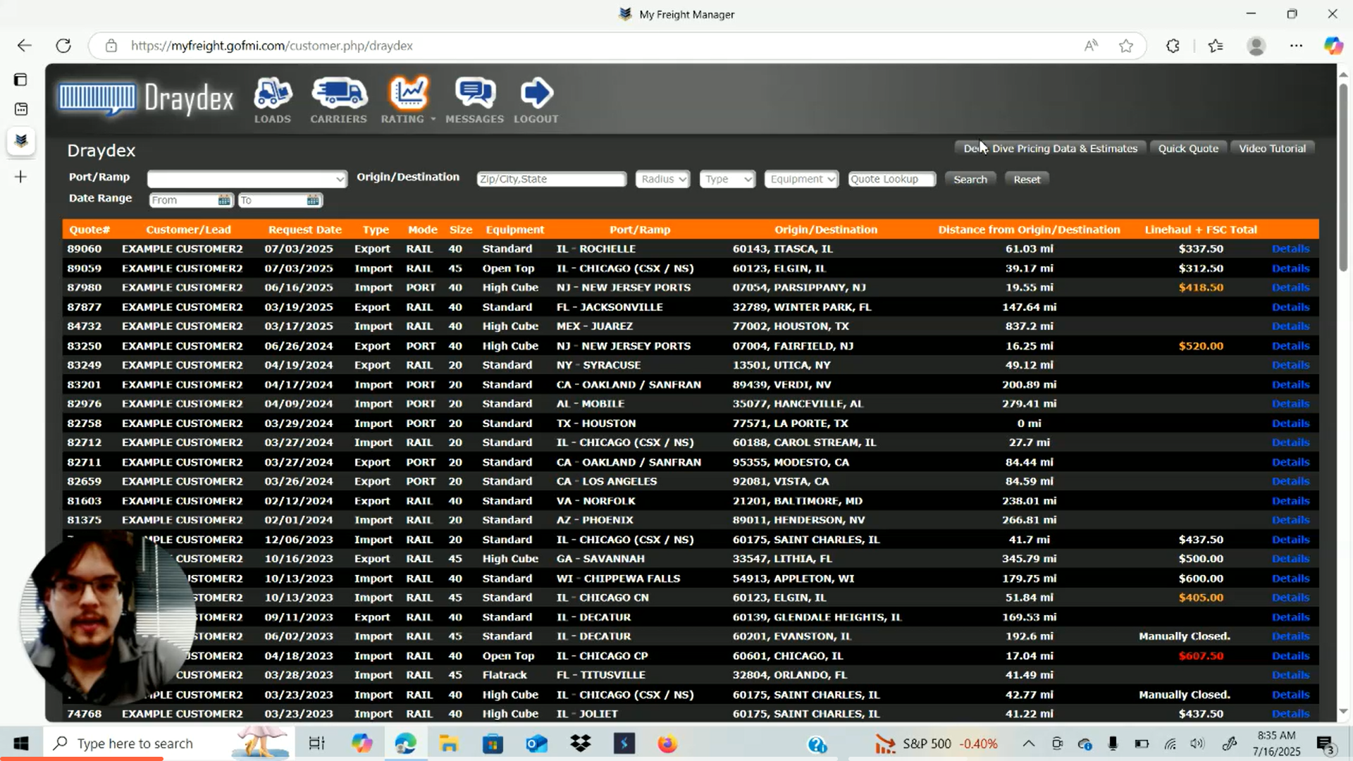Screen dimensions: 1353x761
Task: Open Details link for quote 89060
Action: coord(1290,249)
